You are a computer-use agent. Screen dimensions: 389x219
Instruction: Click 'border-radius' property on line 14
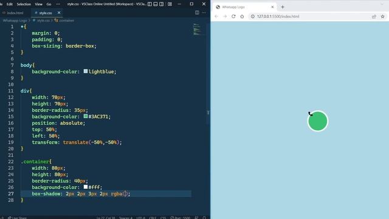tap(50, 110)
